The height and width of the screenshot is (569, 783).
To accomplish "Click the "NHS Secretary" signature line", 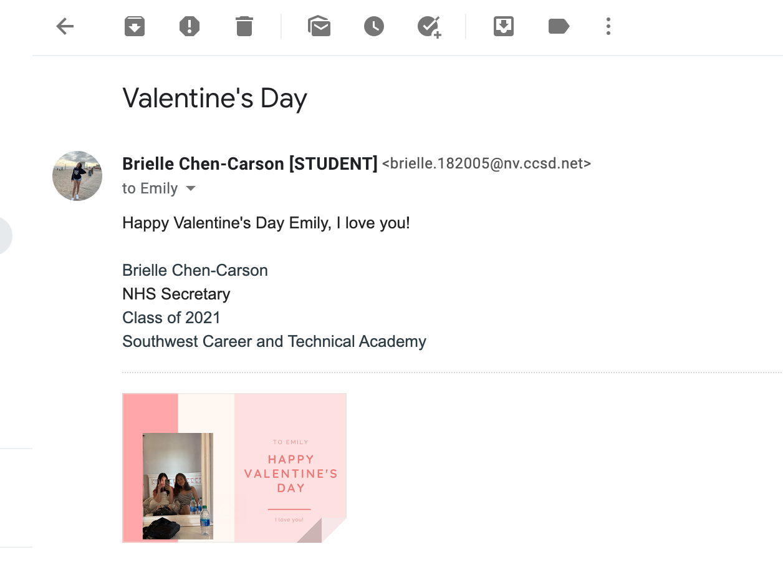I will pos(176,294).
